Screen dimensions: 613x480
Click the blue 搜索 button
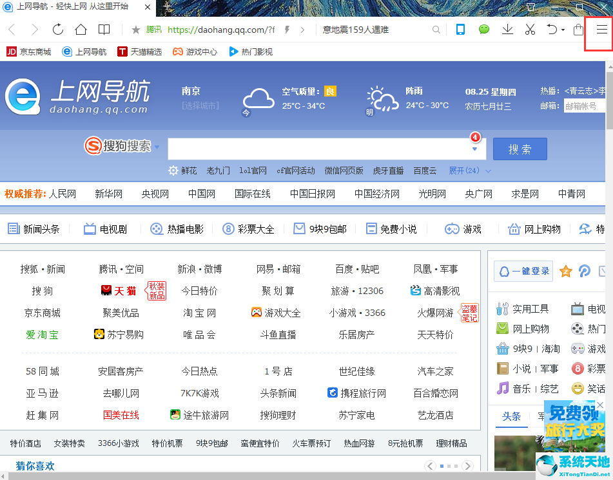coord(520,149)
